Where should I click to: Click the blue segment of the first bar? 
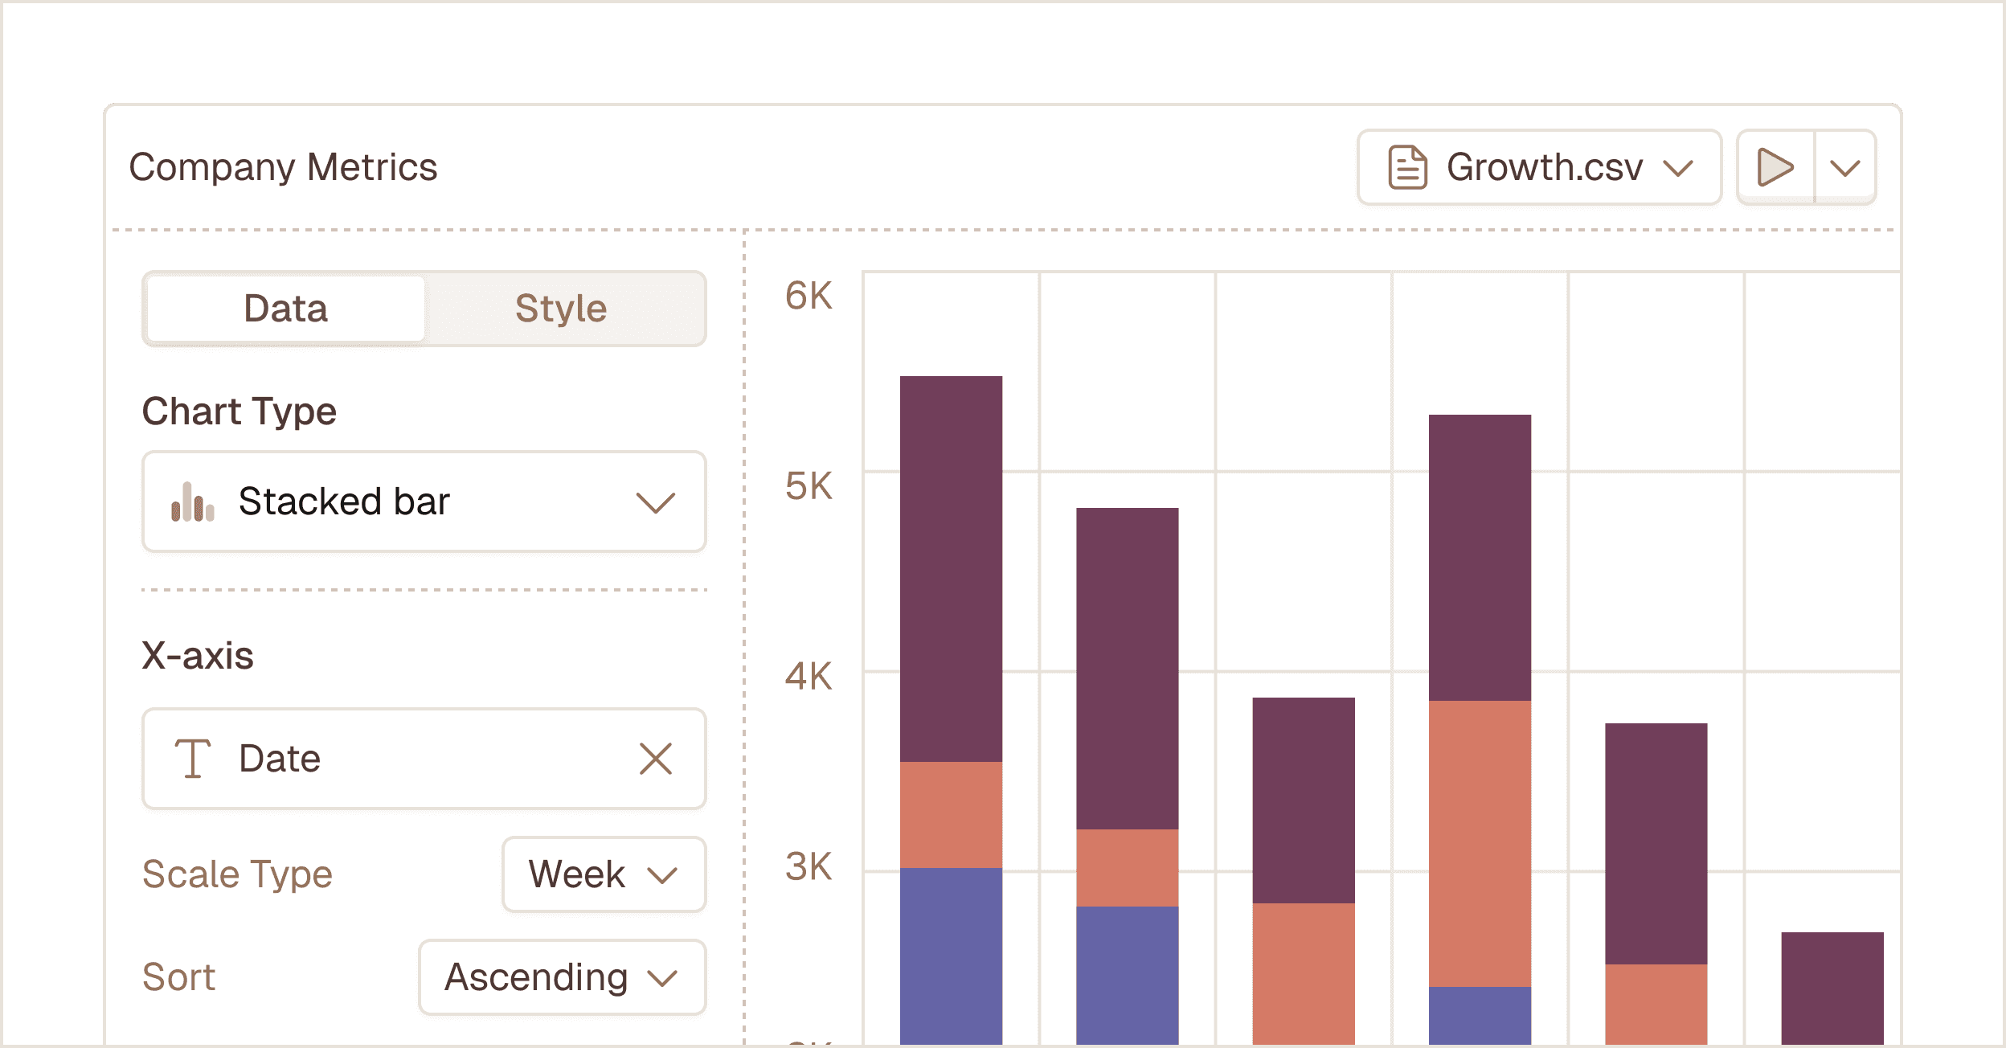point(950,956)
